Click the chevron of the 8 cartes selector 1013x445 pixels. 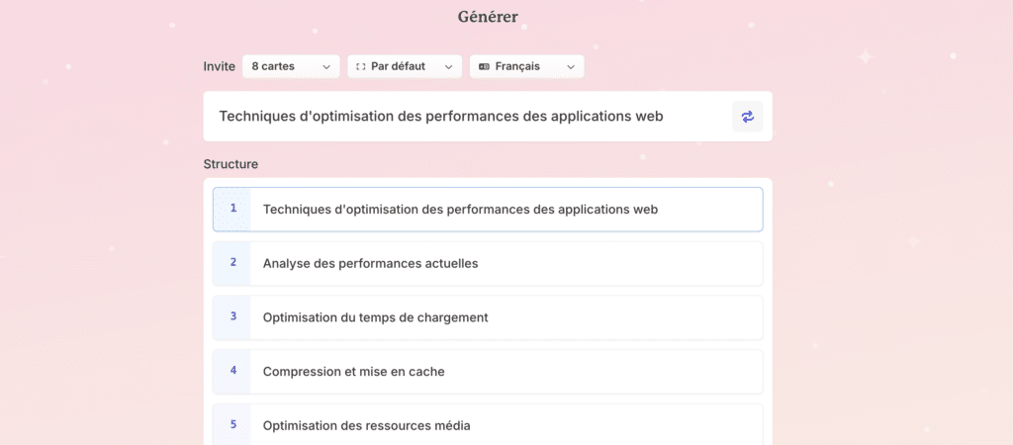click(326, 67)
